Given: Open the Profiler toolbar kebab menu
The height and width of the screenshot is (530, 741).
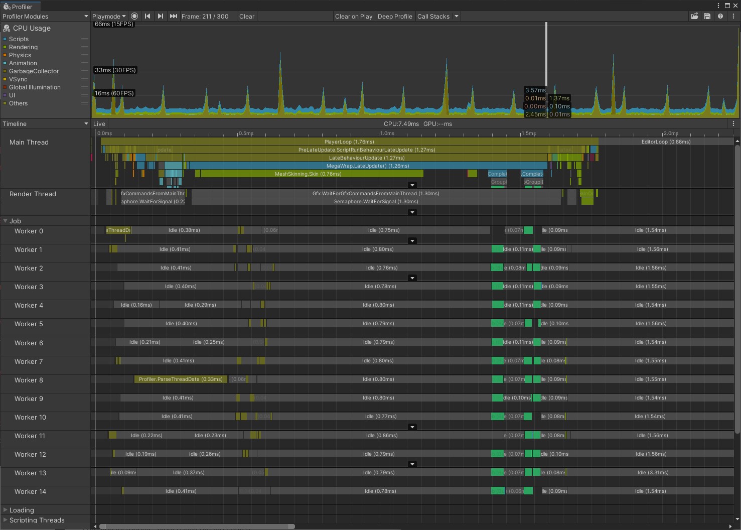Looking at the screenshot, I should click(733, 16).
